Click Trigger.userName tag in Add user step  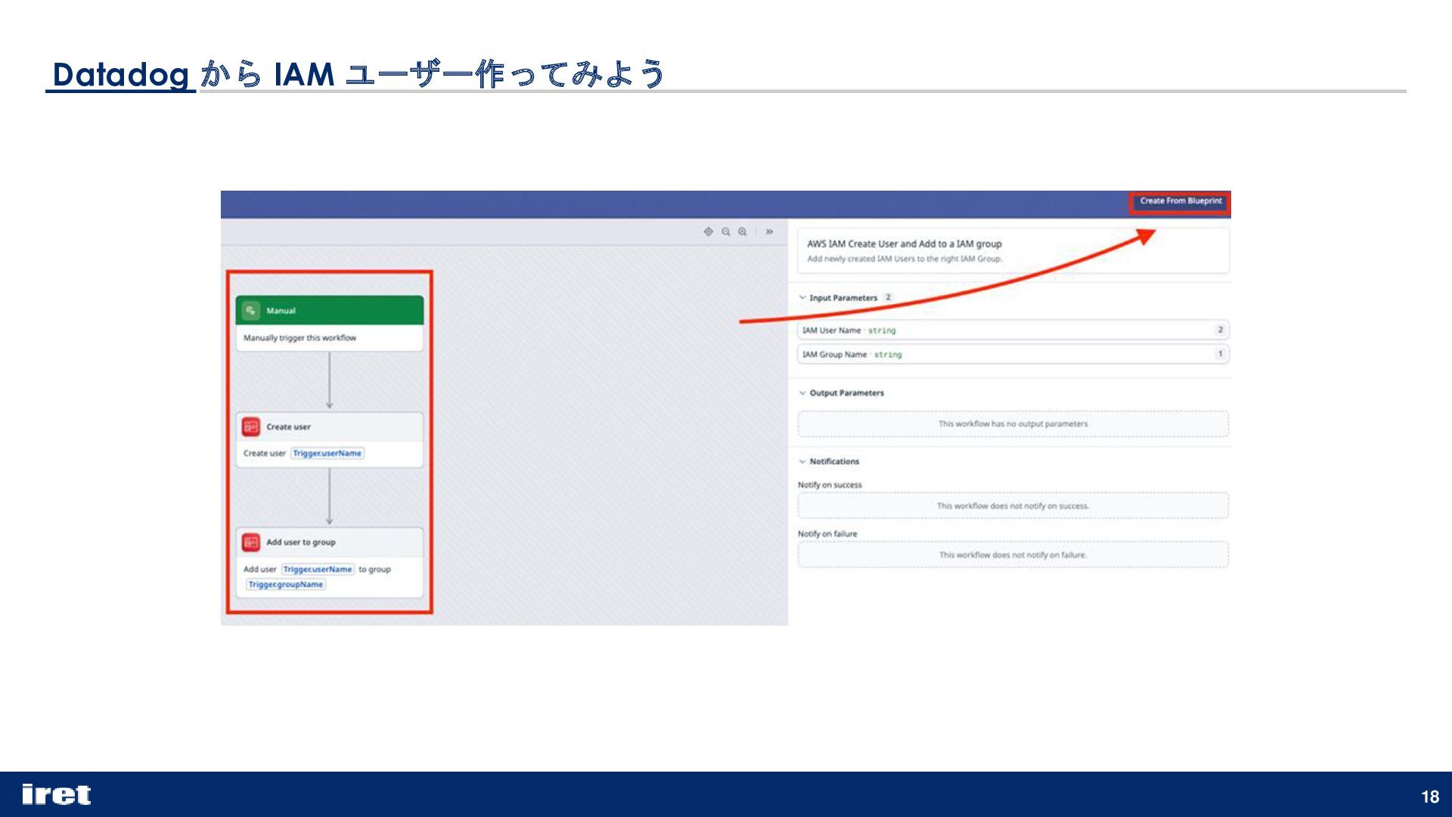318,569
